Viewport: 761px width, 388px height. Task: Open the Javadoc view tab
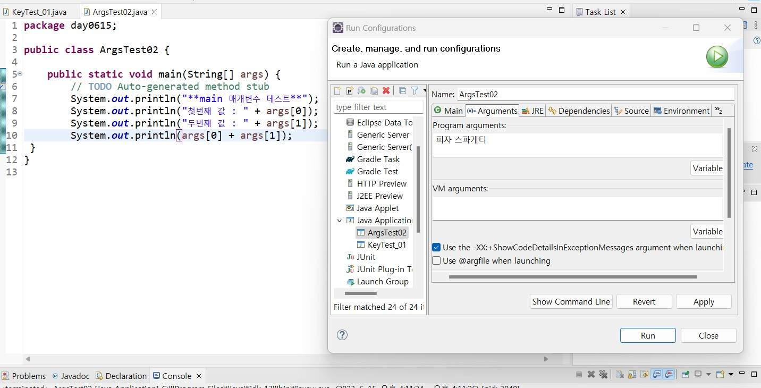click(x=71, y=376)
